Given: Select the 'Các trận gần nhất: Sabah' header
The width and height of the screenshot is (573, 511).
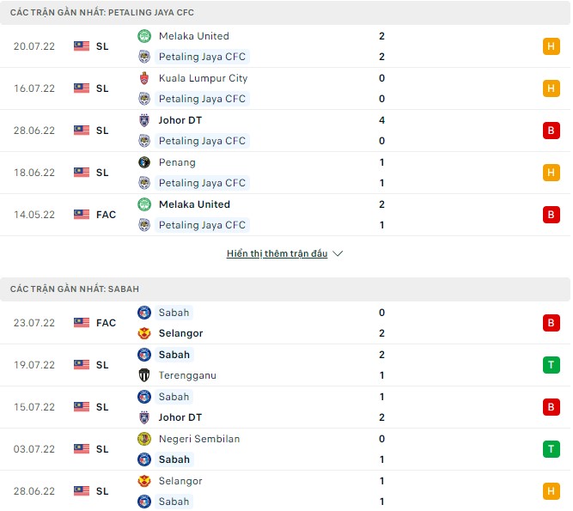Looking at the screenshot, I should pyautogui.click(x=75, y=289).
